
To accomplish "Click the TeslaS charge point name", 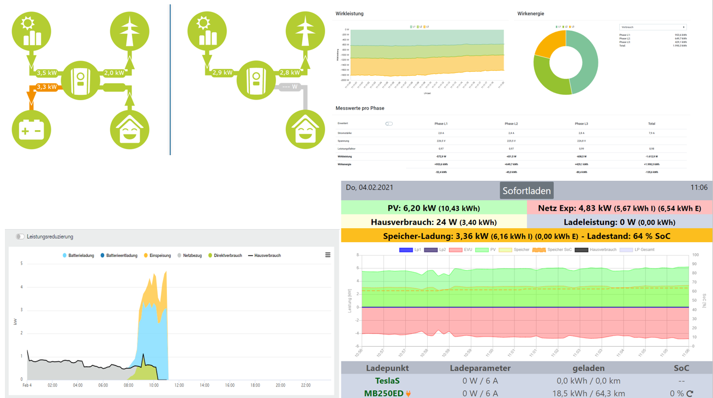I will (387, 381).
